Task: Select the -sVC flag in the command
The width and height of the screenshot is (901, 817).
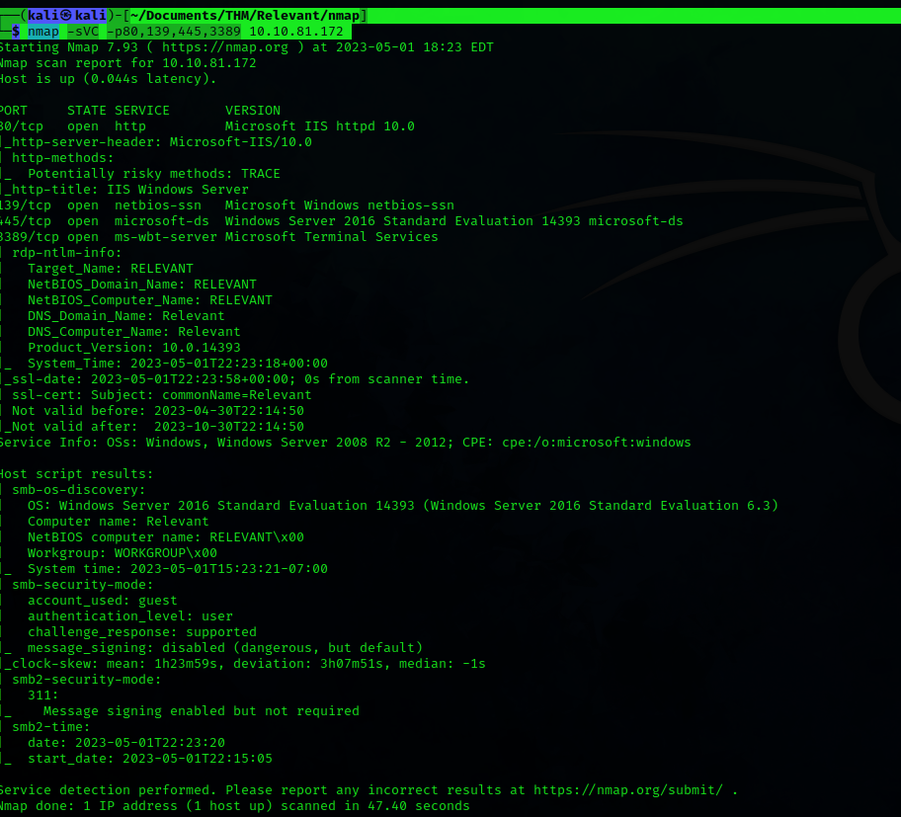Action: click(x=83, y=32)
